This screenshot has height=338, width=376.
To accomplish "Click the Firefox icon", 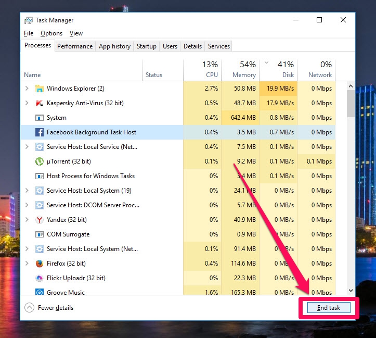I will click(x=40, y=264).
